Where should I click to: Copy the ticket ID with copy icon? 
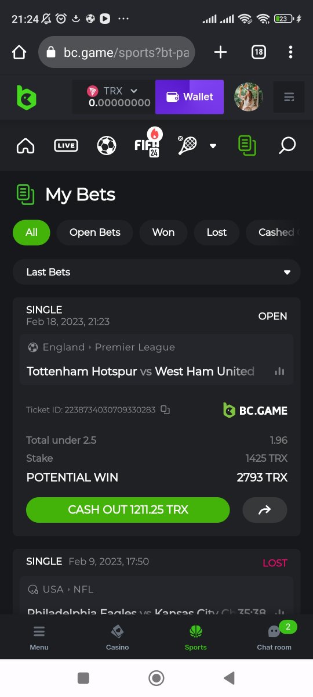click(165, 409)
